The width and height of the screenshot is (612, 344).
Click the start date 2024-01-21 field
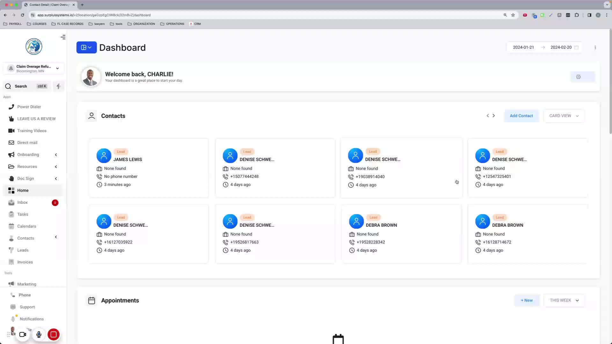pos(523,47)
